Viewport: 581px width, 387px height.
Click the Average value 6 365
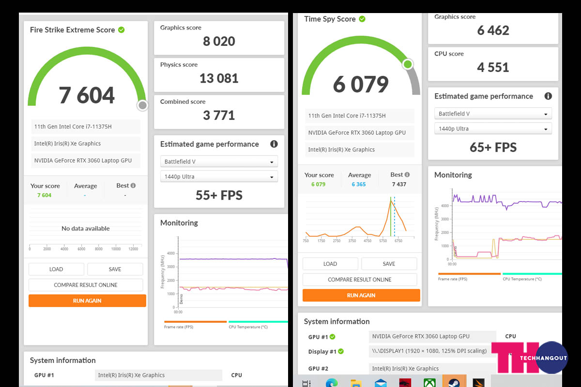click(359, 185)
